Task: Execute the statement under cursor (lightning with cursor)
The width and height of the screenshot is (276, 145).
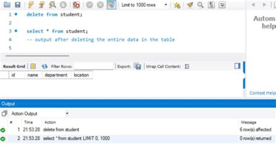Action: (41, 5)
